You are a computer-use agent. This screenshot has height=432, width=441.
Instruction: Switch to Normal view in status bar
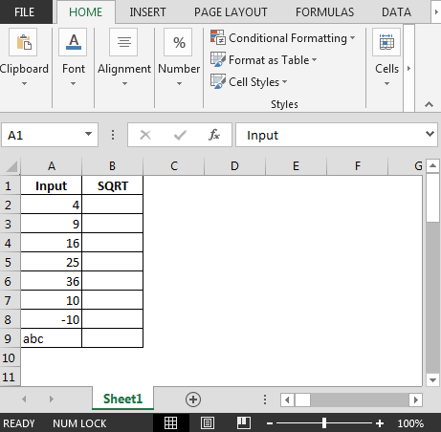[x=171, y=423]
